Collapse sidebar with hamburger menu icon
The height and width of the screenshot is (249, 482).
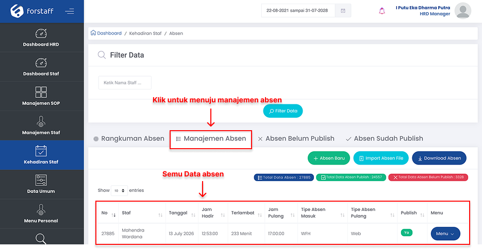click(x=70, y=11)
